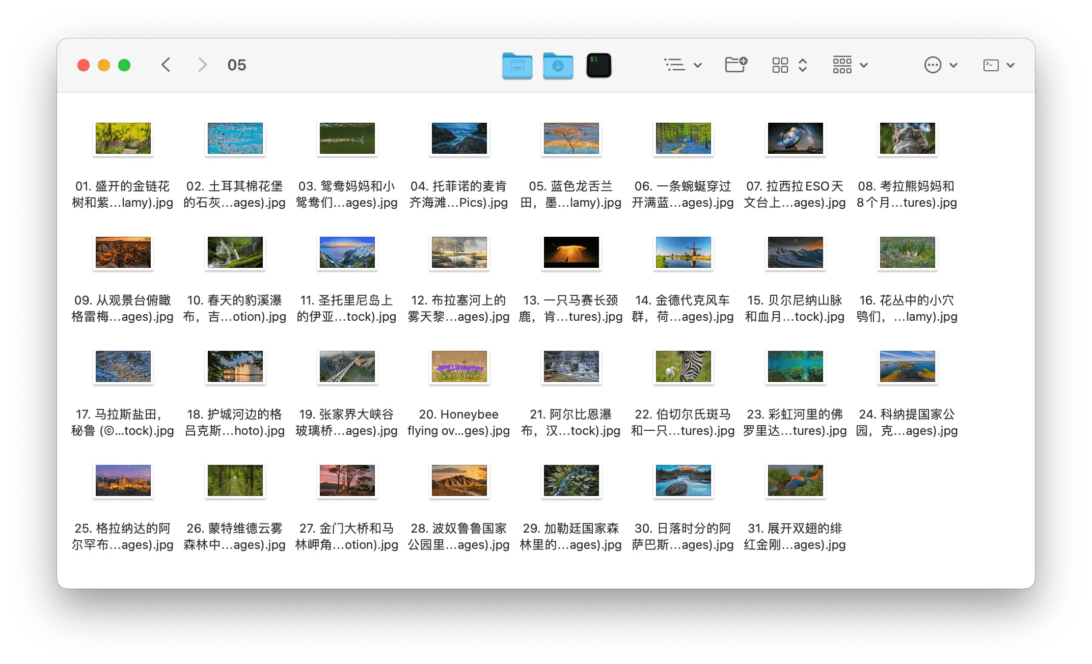
Task: Select the zebra thumbnail image 22
Action: (683, 366)
